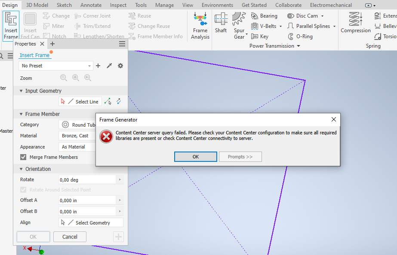Expand the Power Transmission panel dropdown
The width and height of the screenshot is (397, 255).
(299, 46)
